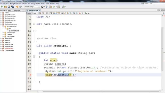
Task: Select the Principal.java editor tab
Action: pyautogui.click(x=33, y=11)
